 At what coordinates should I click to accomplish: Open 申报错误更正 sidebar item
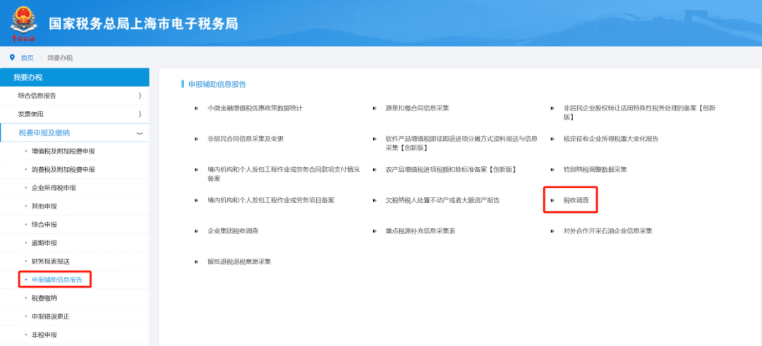click(51, 316)
